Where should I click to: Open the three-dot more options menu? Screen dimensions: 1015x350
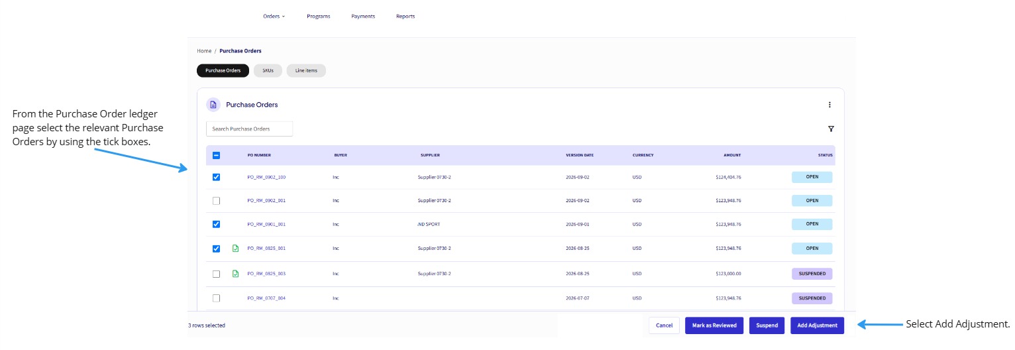[x=829, y=105]
